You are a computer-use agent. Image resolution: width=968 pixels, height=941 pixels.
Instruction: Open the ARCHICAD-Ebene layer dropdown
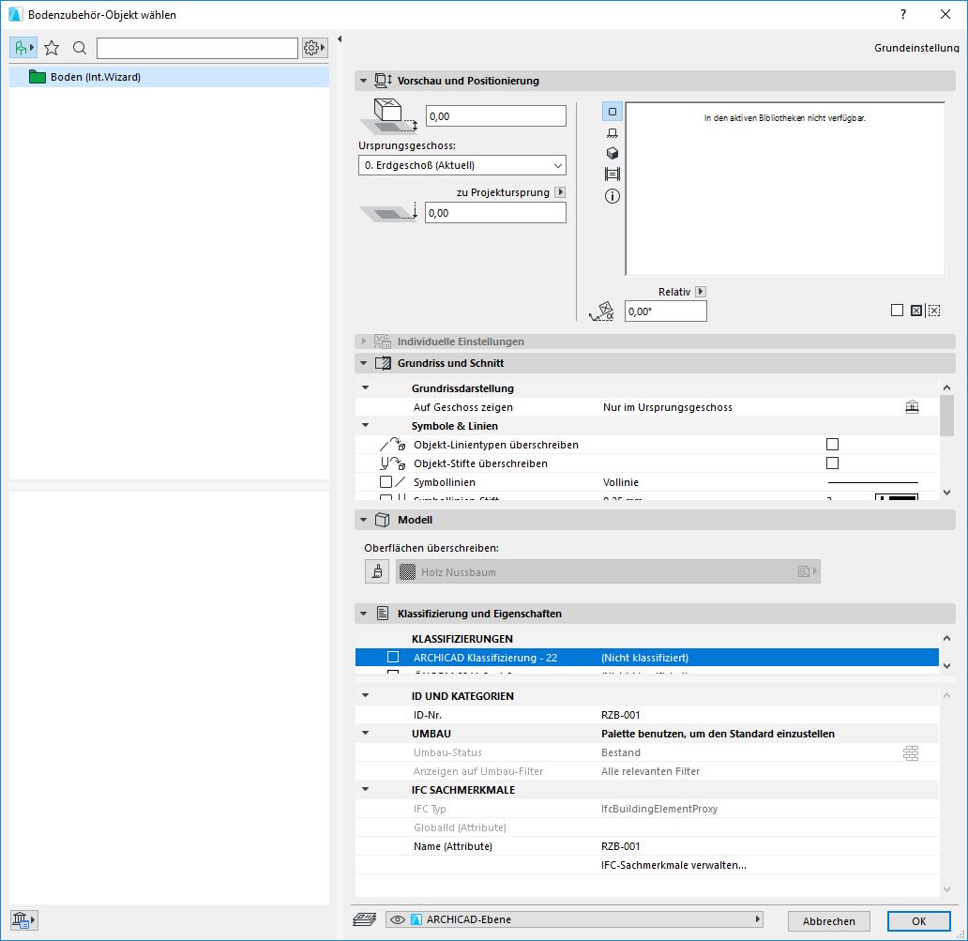(x=574, y=919)
